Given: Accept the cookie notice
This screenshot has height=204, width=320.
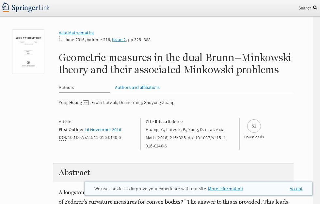Looking at the screenshot, I should [x=296, y=189].
